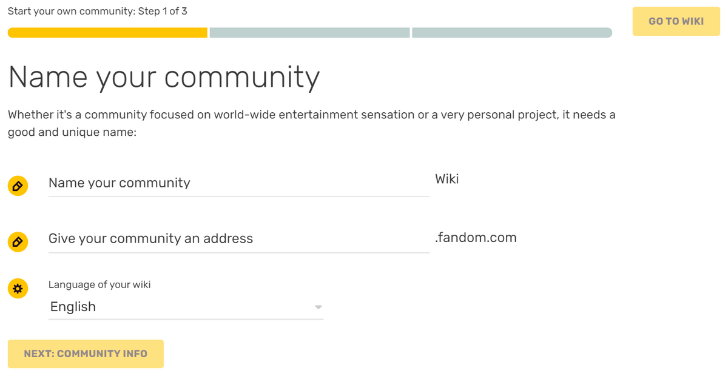The height and width of the screenshot is (376, 728).
Task: Click the 'Wiki' suffix after name field
Action: point(447,180)
